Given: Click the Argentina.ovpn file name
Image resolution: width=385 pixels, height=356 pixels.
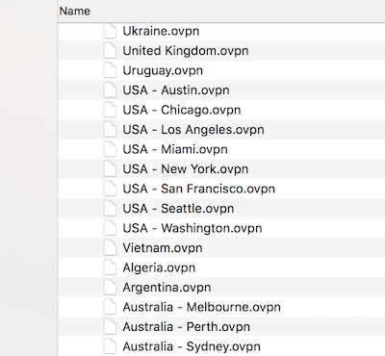Looking at the screenshot, I should 167,288.
